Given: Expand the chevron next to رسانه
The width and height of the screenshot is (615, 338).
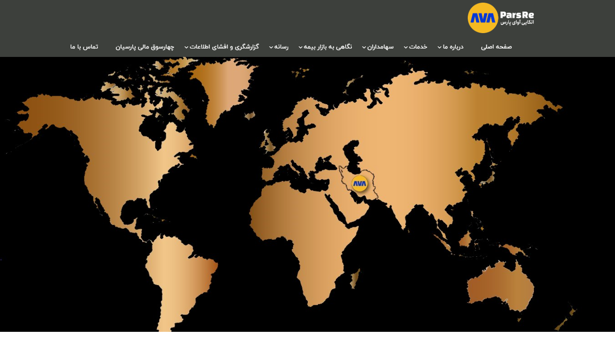Looking at the screenshot, I should (271, 47).
